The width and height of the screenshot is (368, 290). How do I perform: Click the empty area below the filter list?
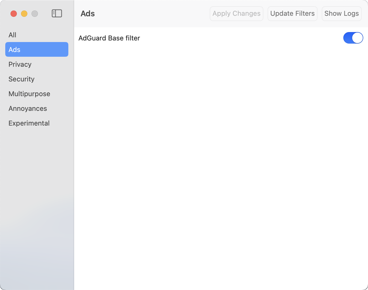tap(221, 158)
